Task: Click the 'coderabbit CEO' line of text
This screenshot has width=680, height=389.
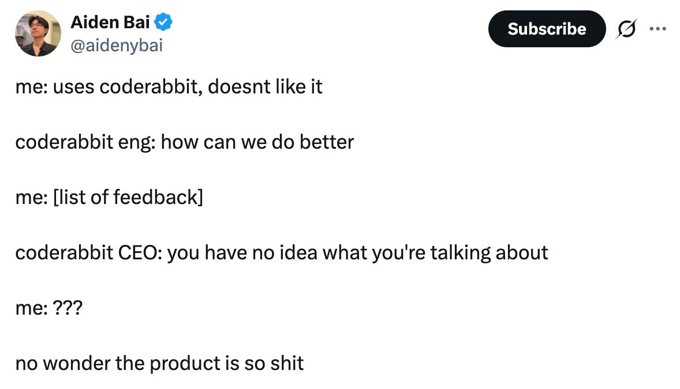Action: (281, 252)
